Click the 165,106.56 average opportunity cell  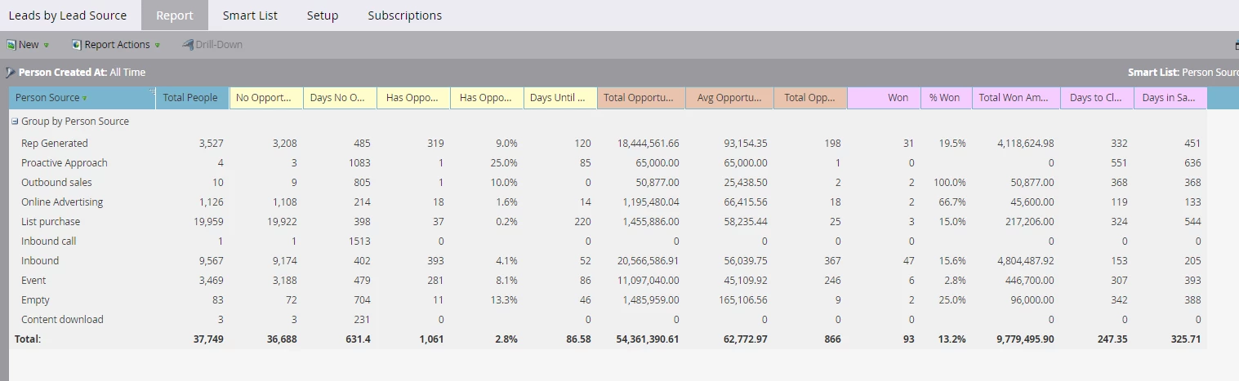743,300
